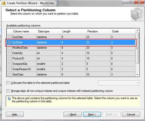Go back with the Back button

coord(72,114)
